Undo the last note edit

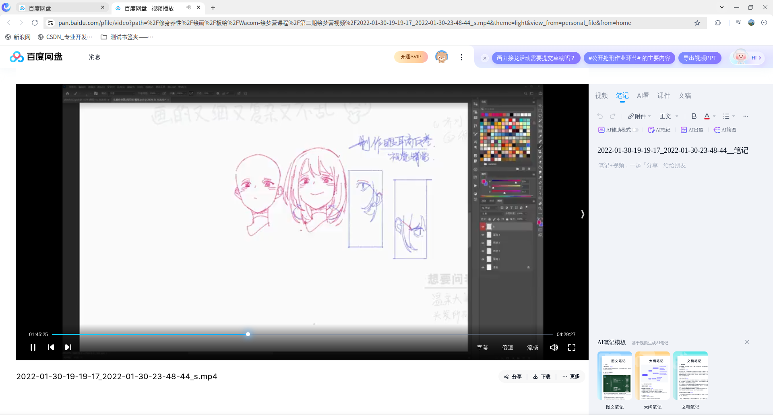pos(600,116)
